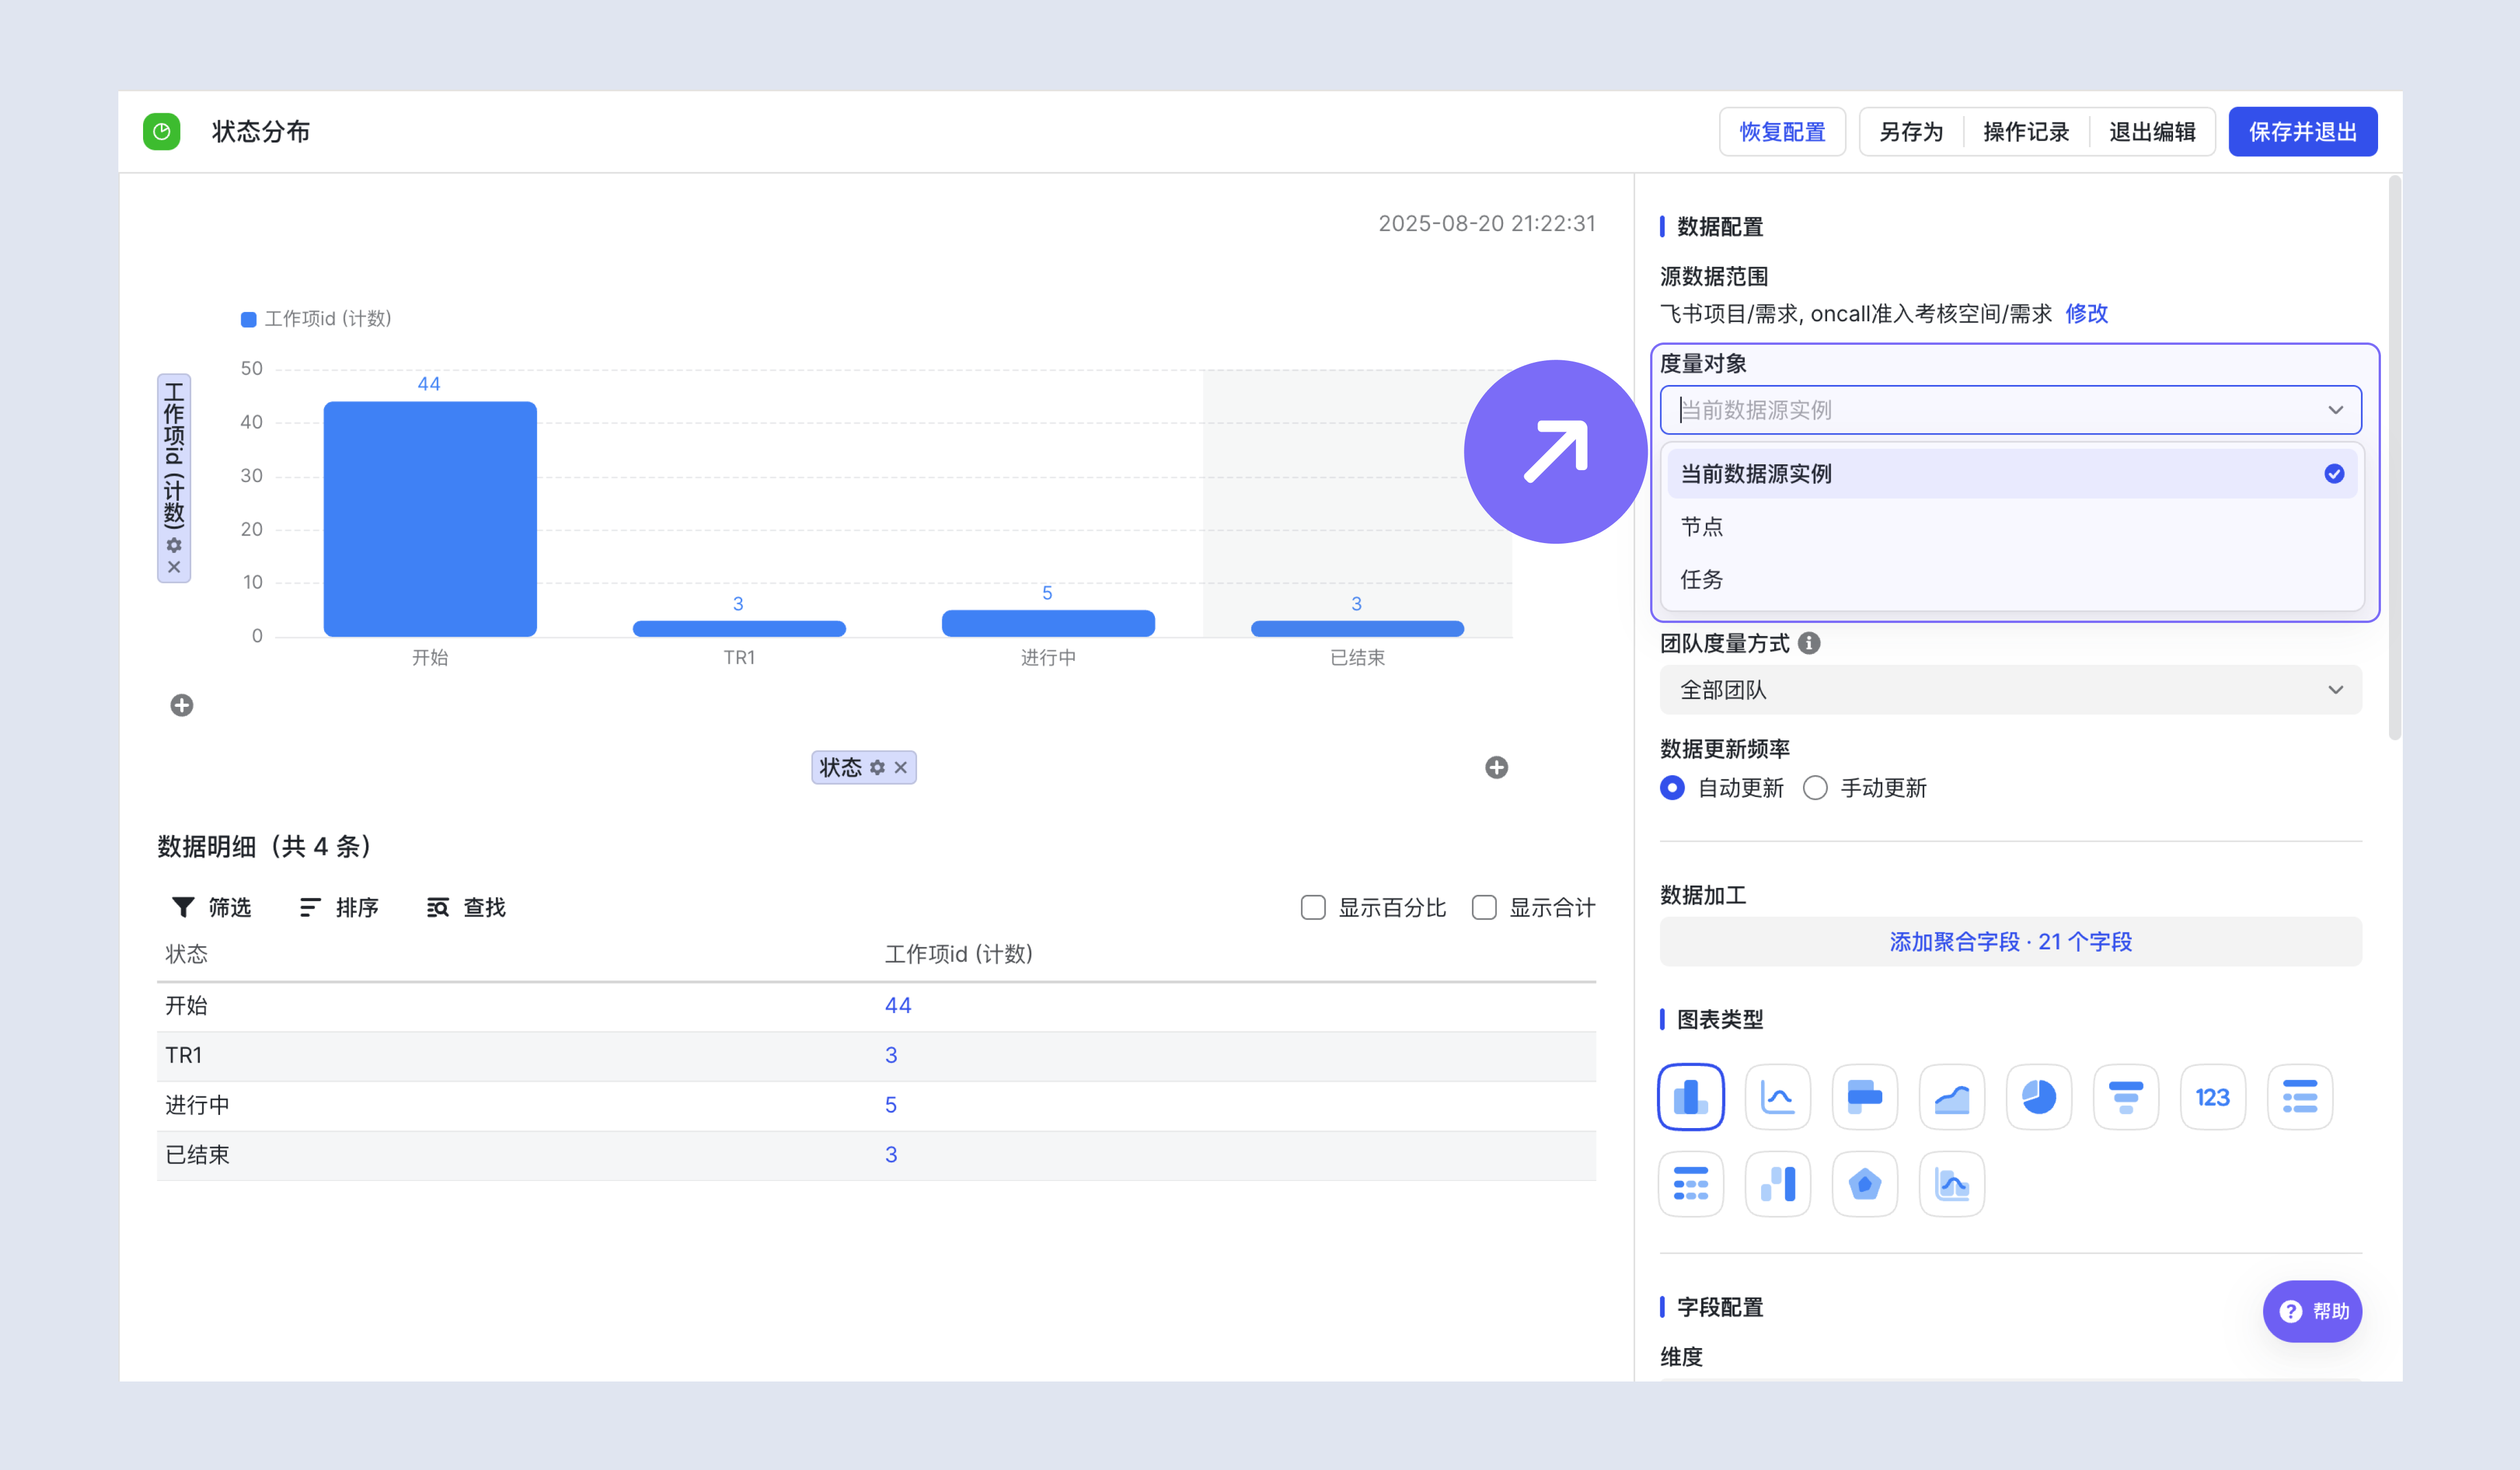This screenshot has width=2520, height=1470.
Task: Click the 进行中 cell in the data table
Action: click(x=197, y=1106)
